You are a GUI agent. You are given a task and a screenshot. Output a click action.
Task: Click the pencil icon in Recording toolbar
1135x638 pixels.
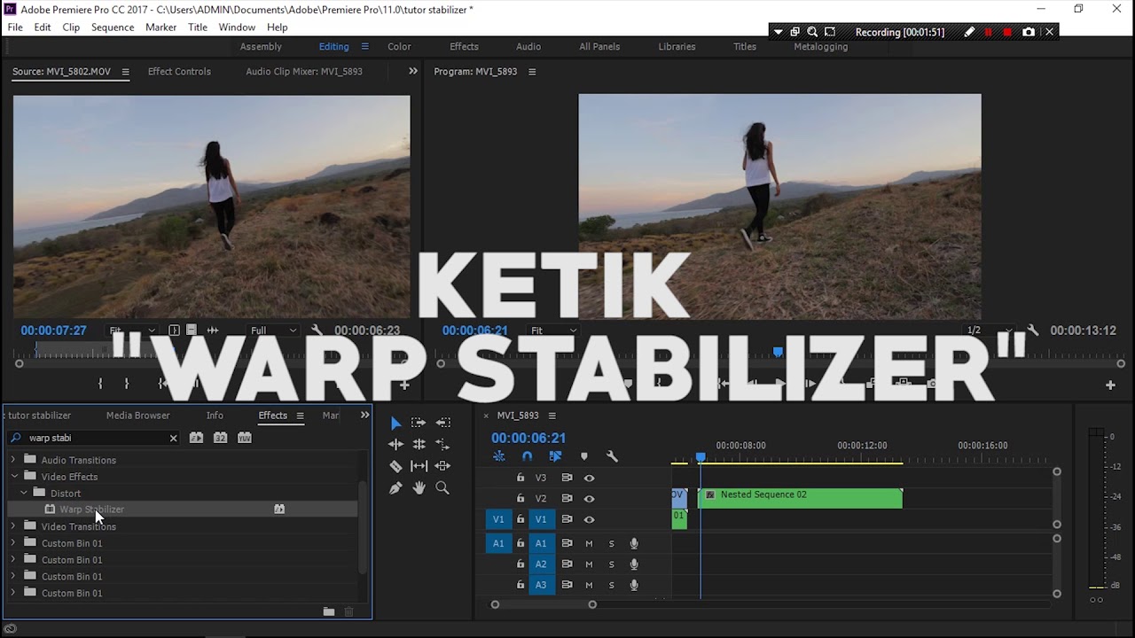click(969, 32)
